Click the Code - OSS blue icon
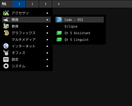 click(59, 20)
